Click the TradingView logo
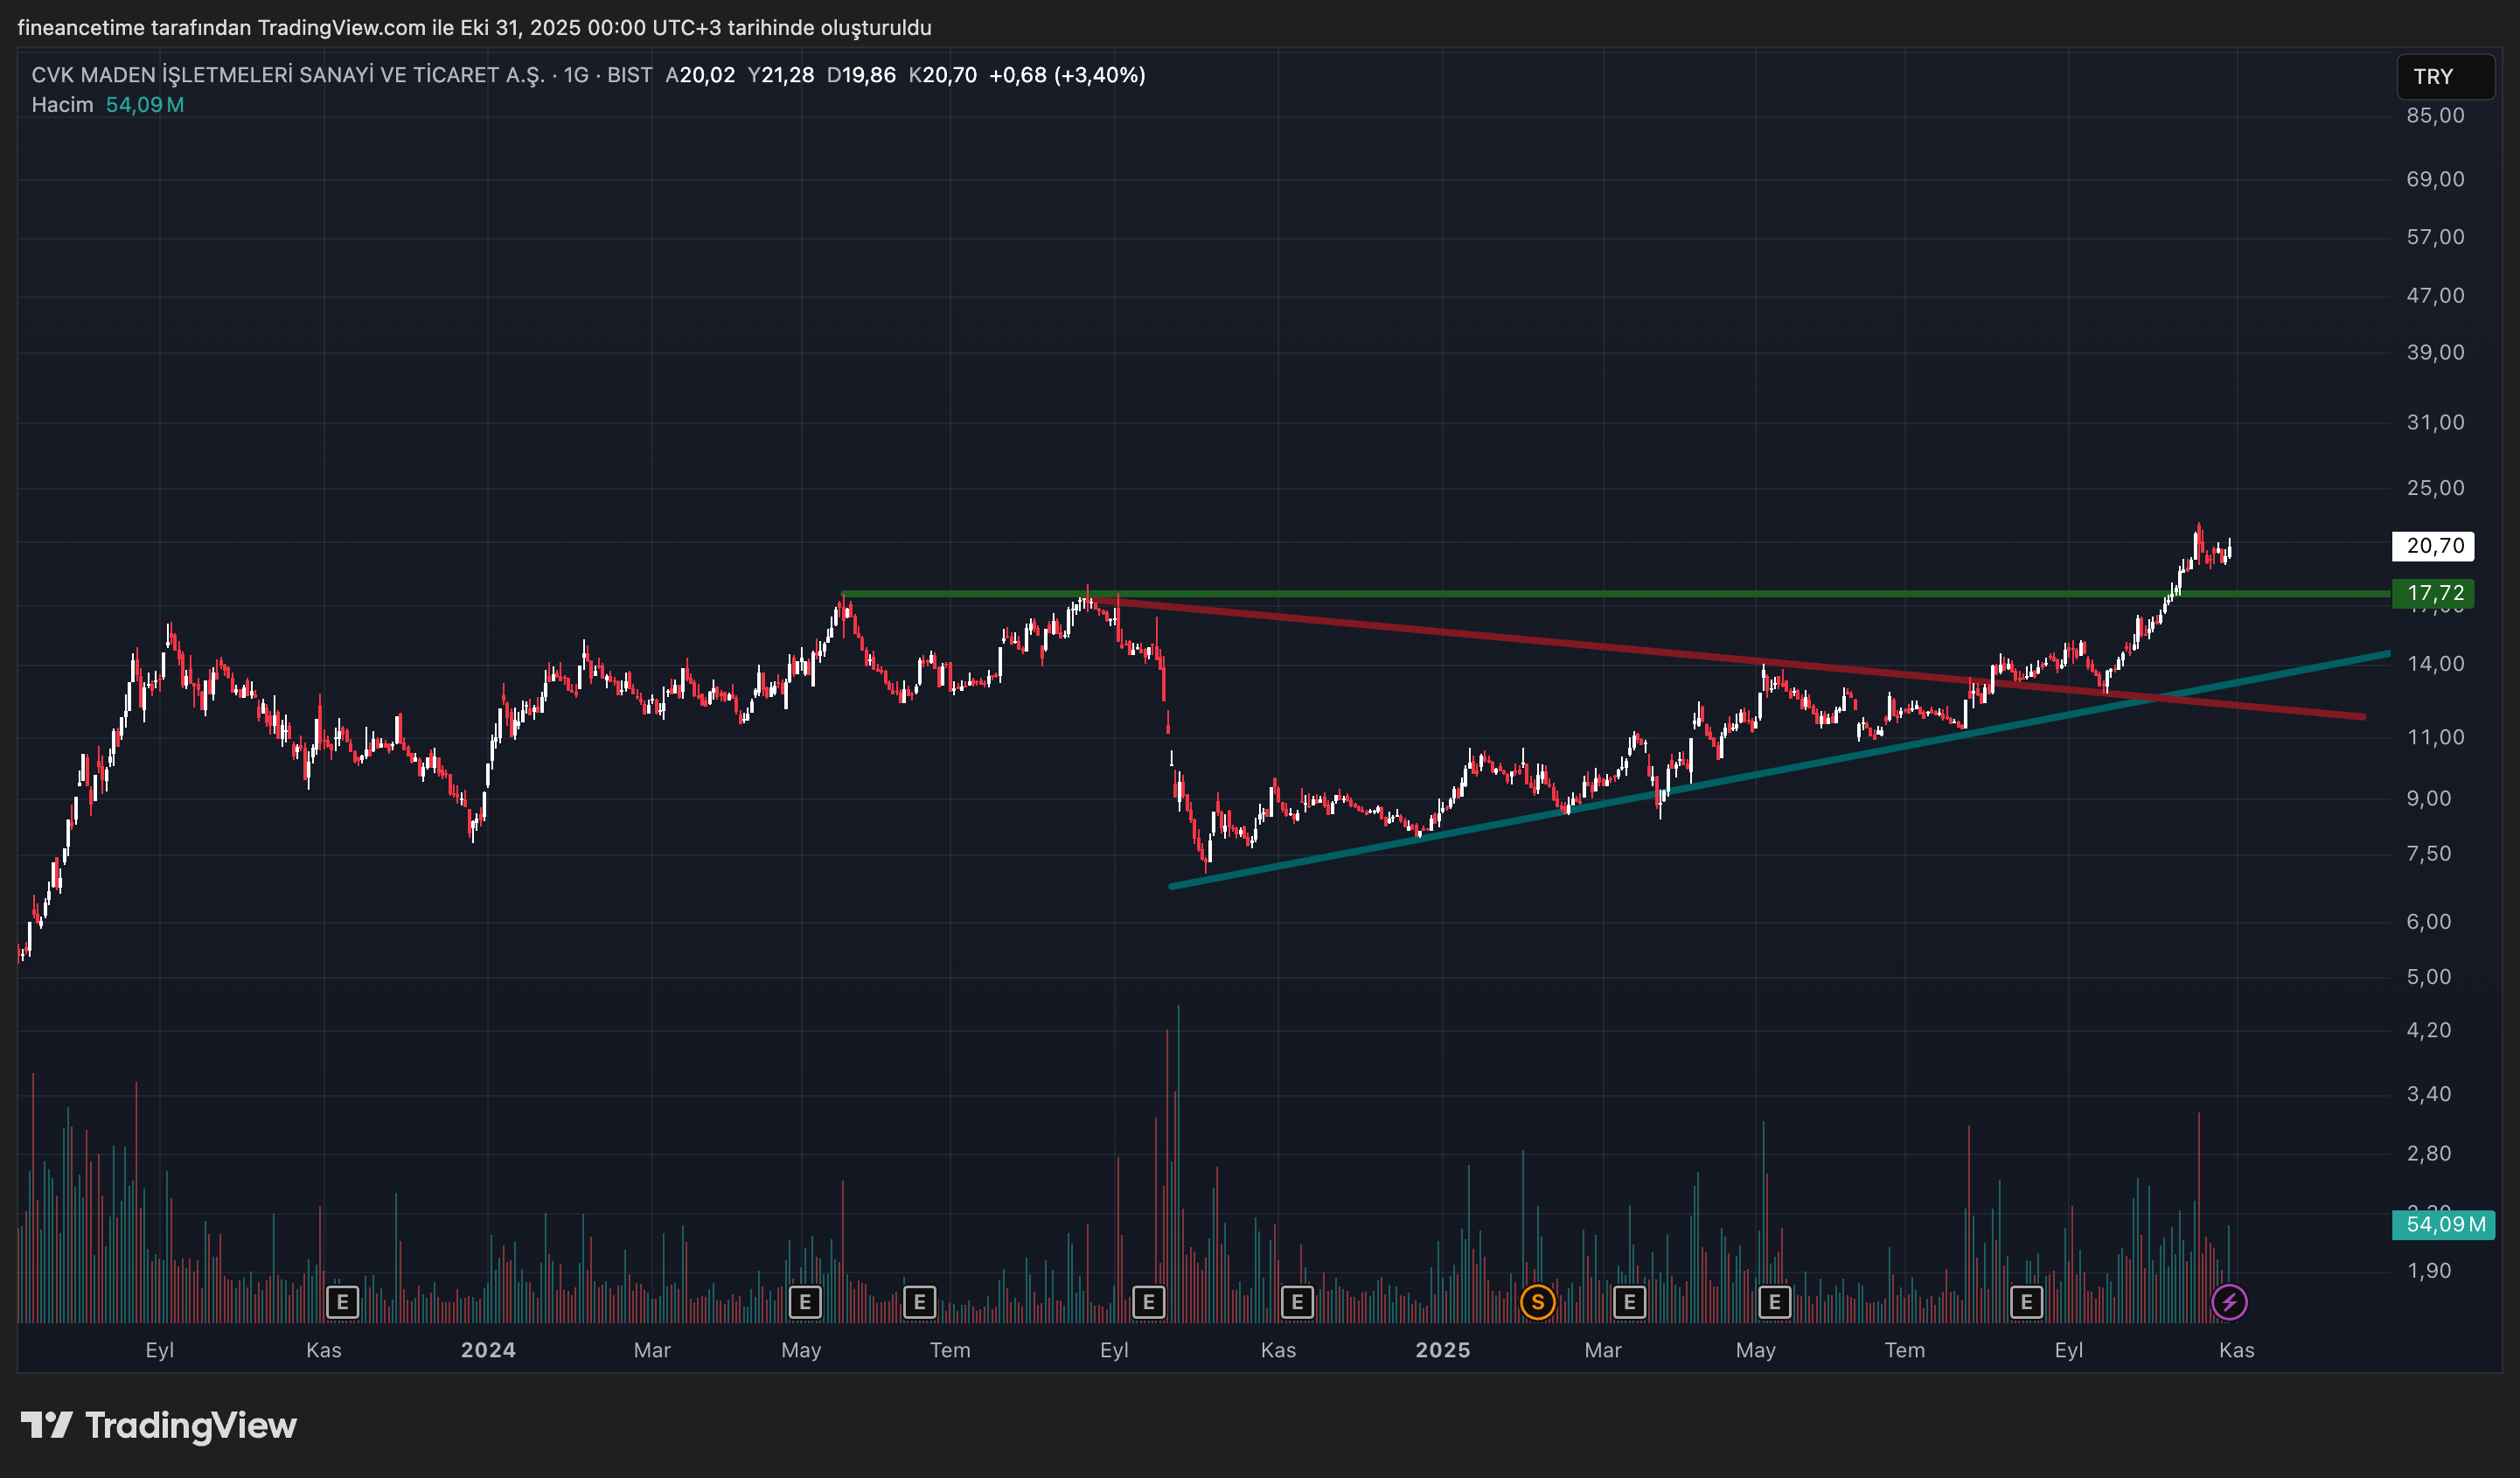This screenshot has width=2520, height=1478. [159, 1425]
